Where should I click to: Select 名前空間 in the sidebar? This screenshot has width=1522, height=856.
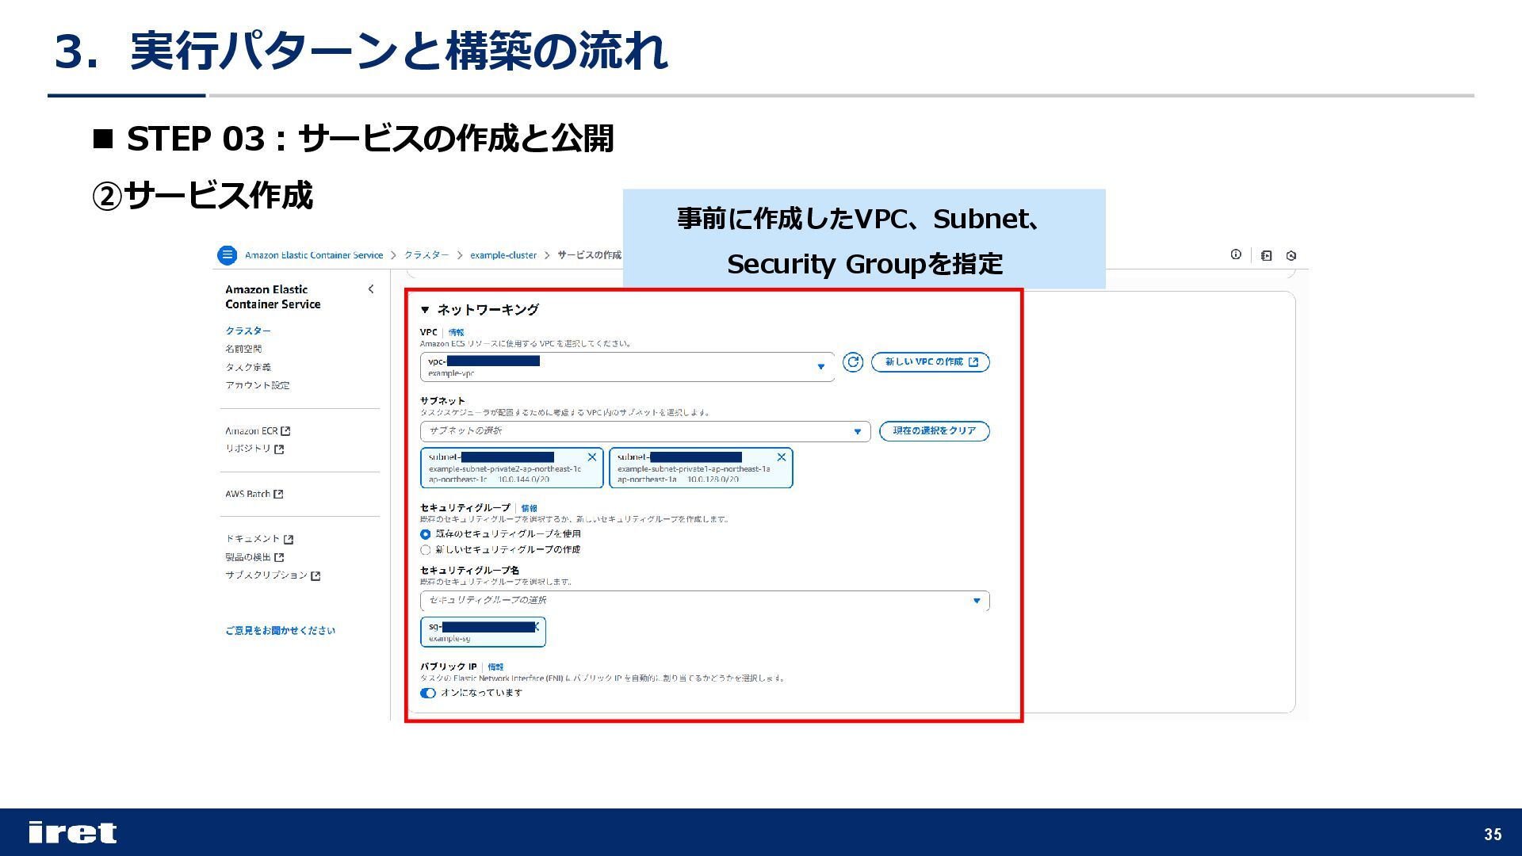pos(243,349)
